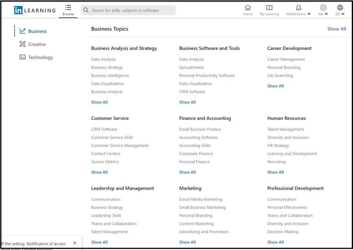Select the Technology category tab

(36, 57)
